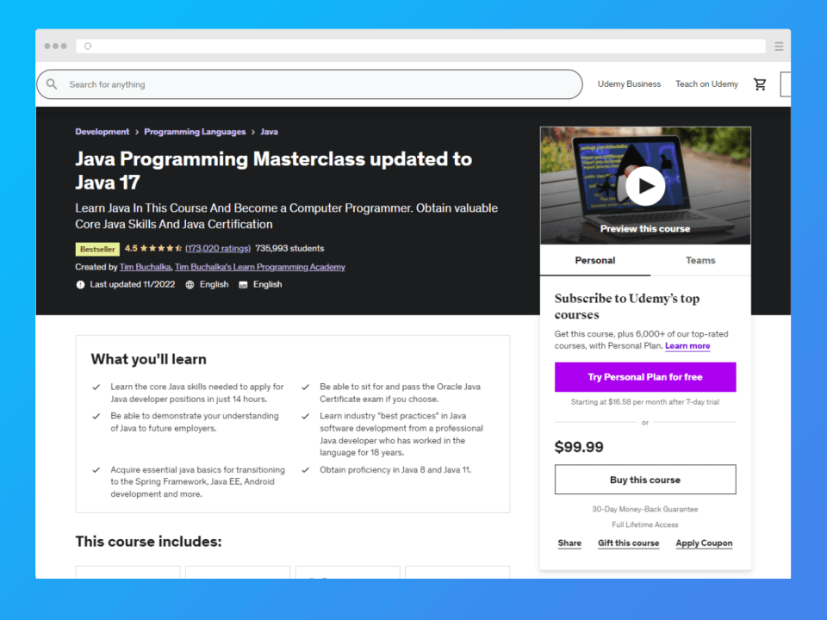Click the browser address bar

click(421, 46)
